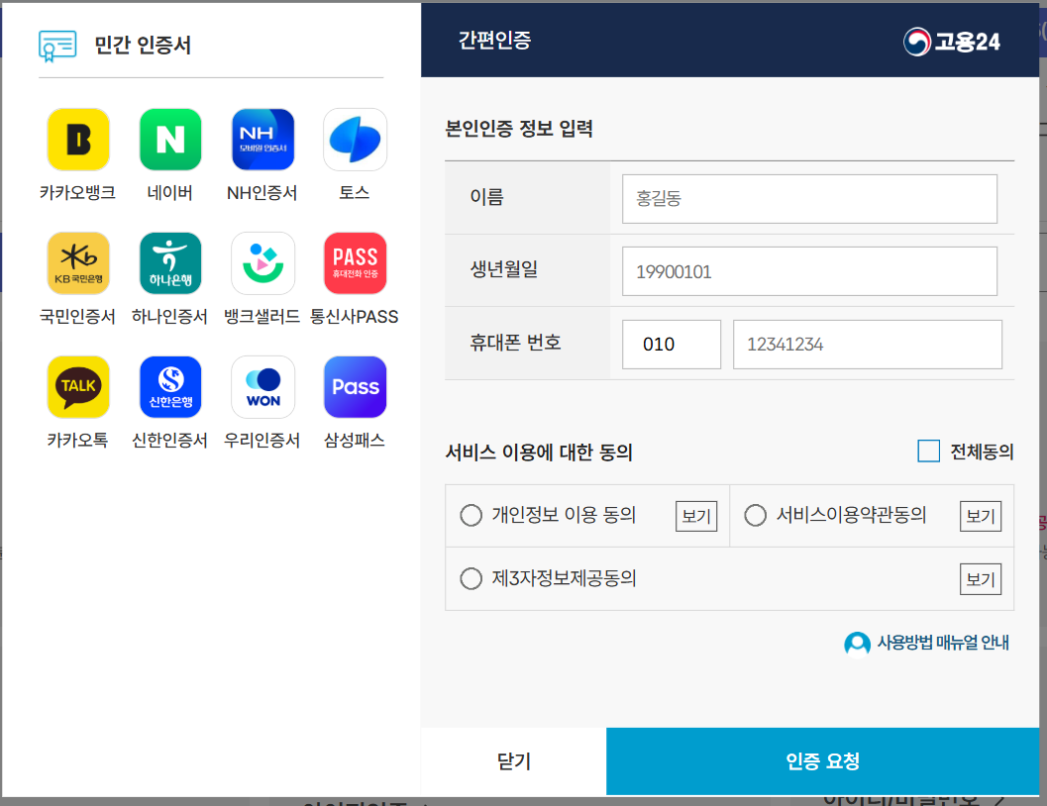Select the 뱅크샐러드 (Banksalad) icon
The width and height of the screenshot is (1047, 806).
pyautogui.click(x=262, y=262)
